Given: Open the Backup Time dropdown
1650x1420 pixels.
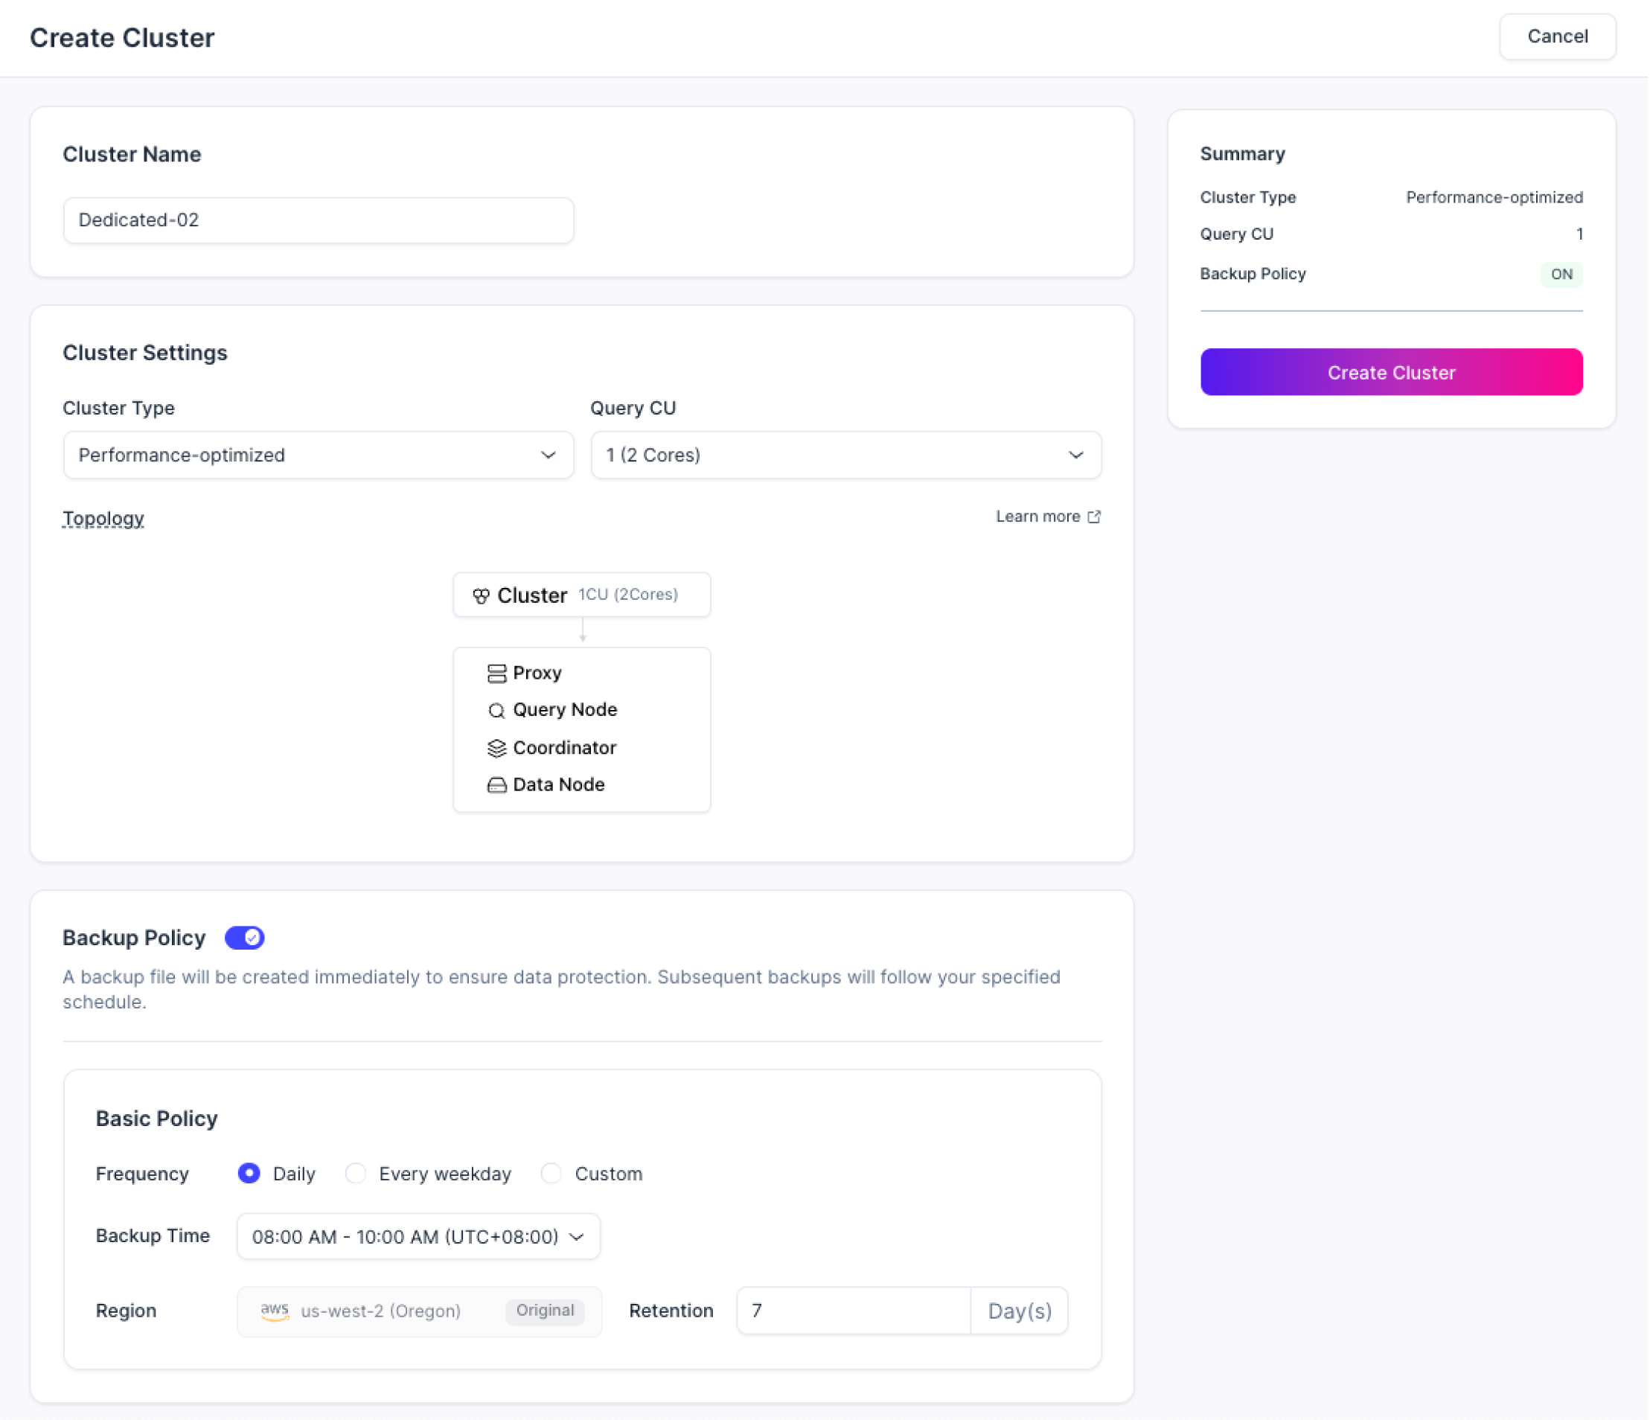Looking at the screenshot, I should (x=418, y=1237).
